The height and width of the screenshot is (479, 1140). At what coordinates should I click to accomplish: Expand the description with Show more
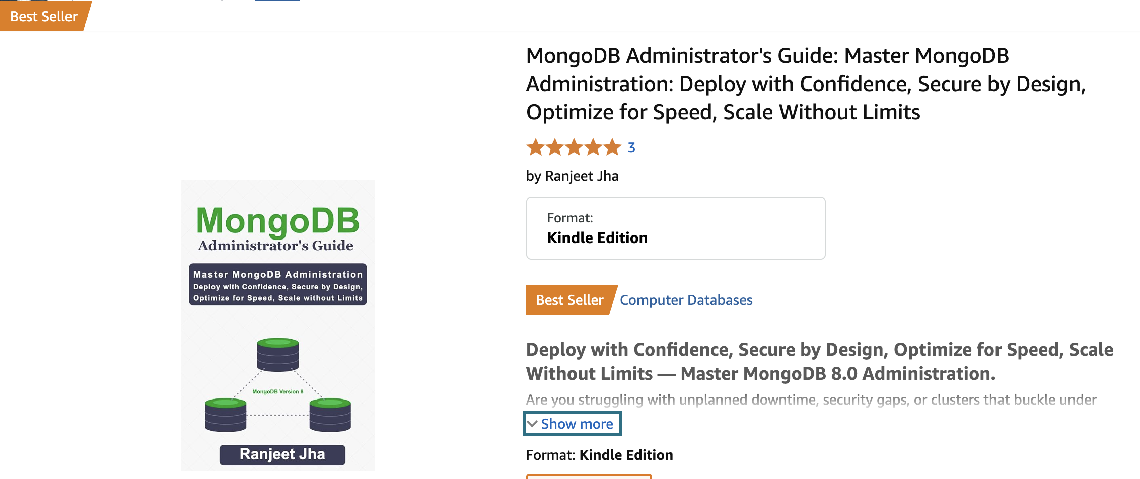(573, 424)
